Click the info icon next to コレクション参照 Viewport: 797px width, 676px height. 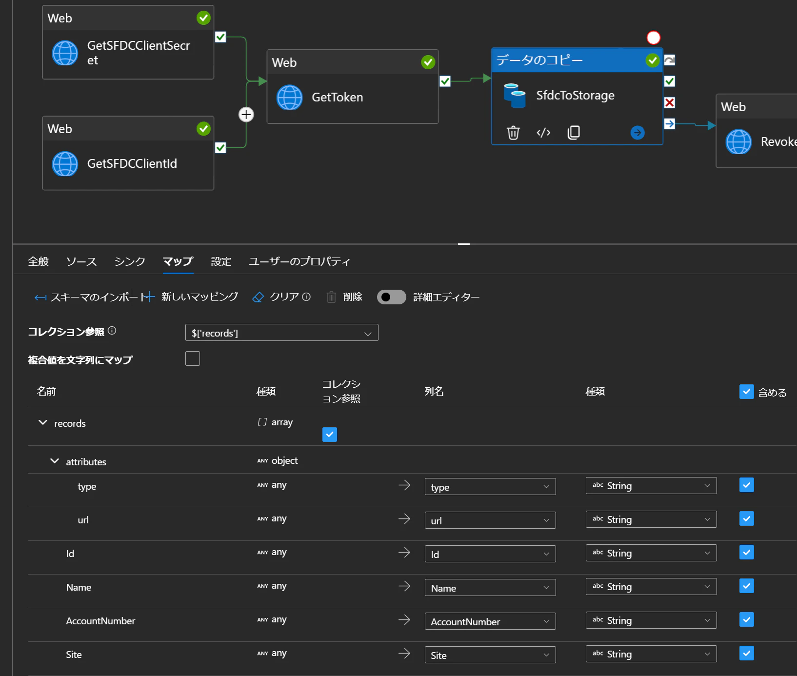(x=112, y=331)
